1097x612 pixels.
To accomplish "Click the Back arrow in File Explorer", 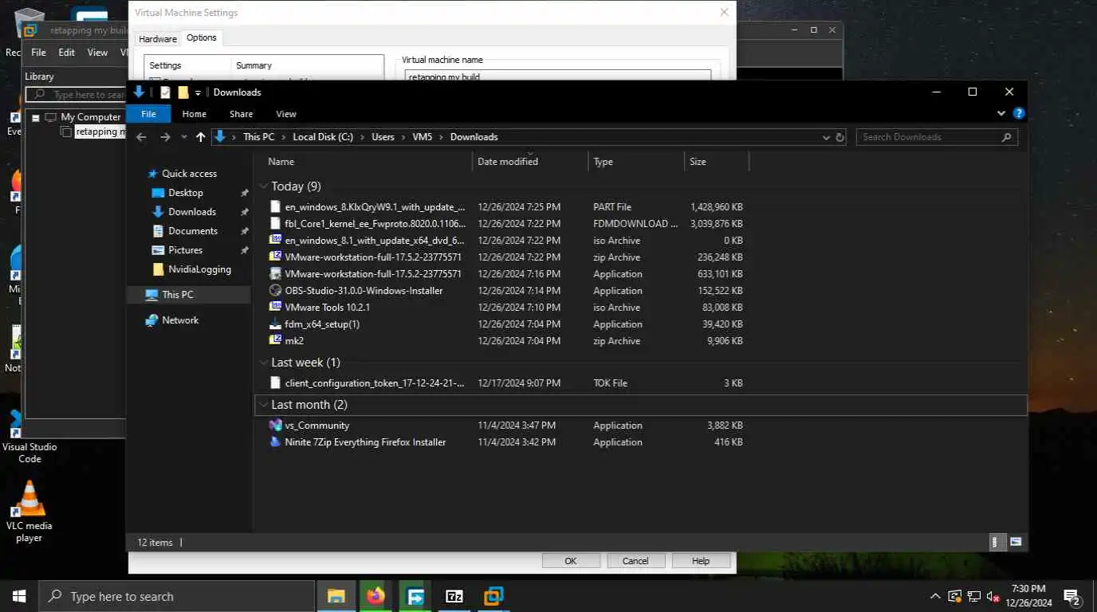I will pos(142,137).
